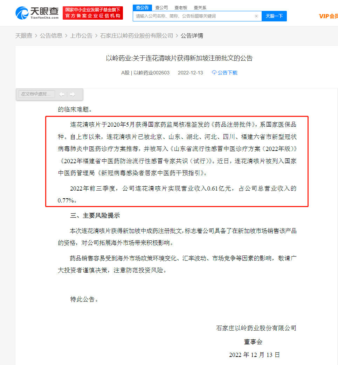
Task: Go to 天眼查 breadcrumb home
Action: [x=24, y=35]
